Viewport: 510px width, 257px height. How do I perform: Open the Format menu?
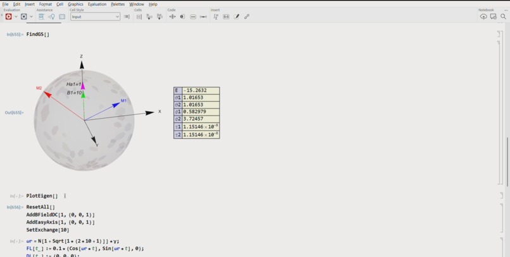click(x=45, y=4)
